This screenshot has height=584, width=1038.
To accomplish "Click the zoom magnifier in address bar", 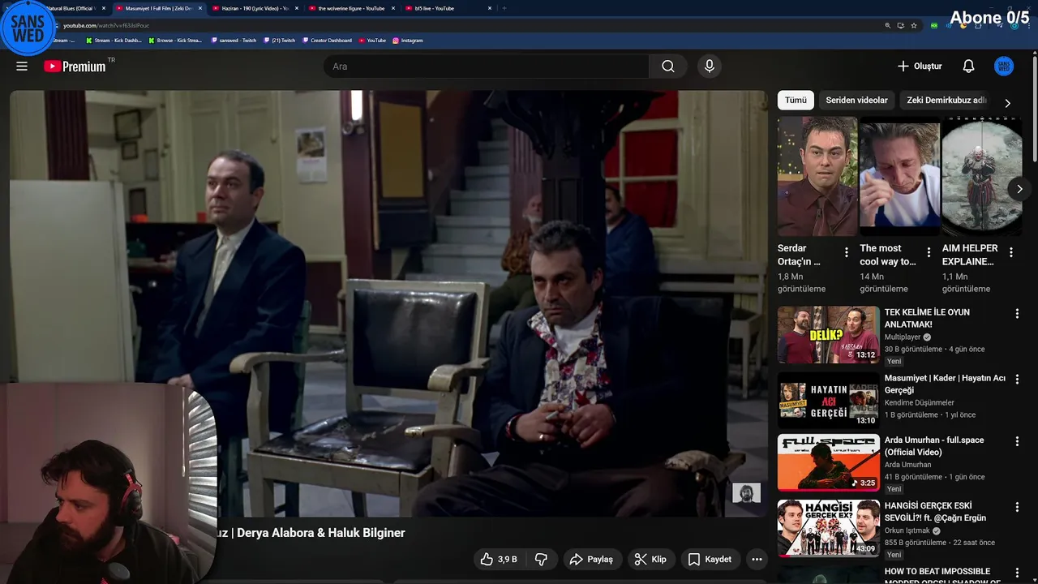I will pyautogui.click(x=888, y=25).
